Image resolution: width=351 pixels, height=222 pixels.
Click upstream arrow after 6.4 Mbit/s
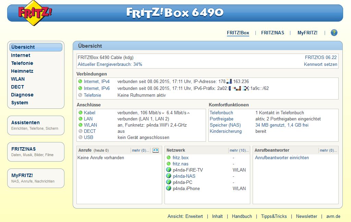189,113
